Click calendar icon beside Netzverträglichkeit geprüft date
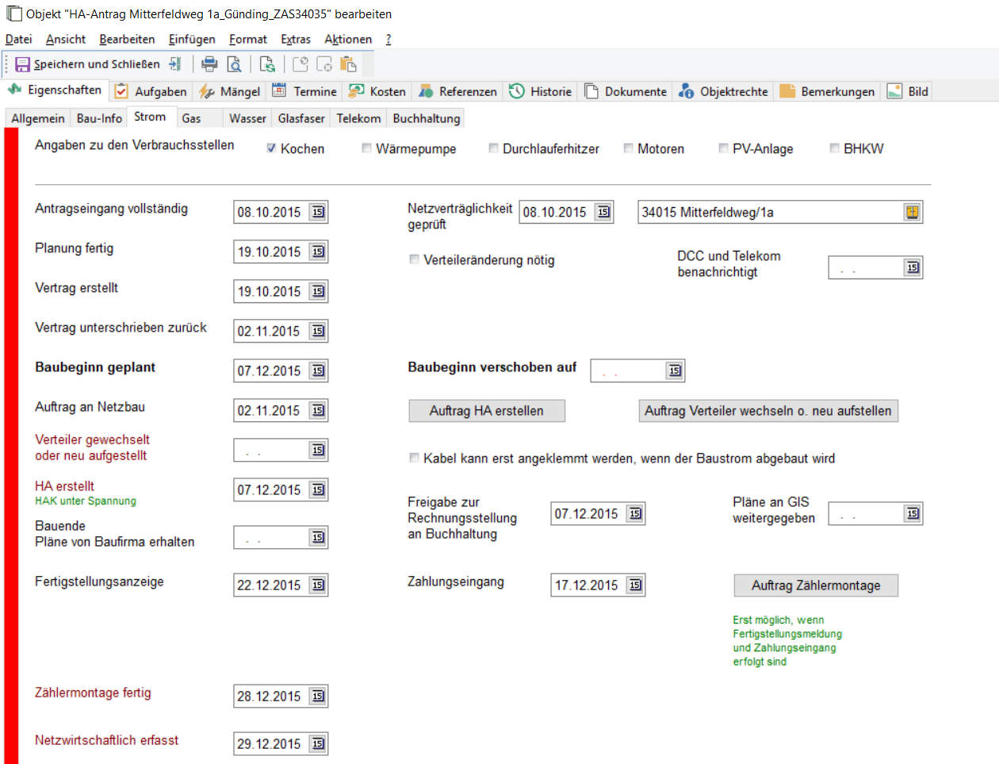Screen dimensions: 999x764 pyautogui.click(x=603, y=212)
